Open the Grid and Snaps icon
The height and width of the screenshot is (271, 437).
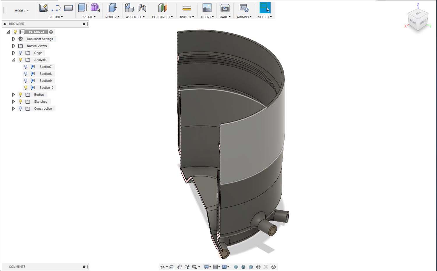coord(216,267)
